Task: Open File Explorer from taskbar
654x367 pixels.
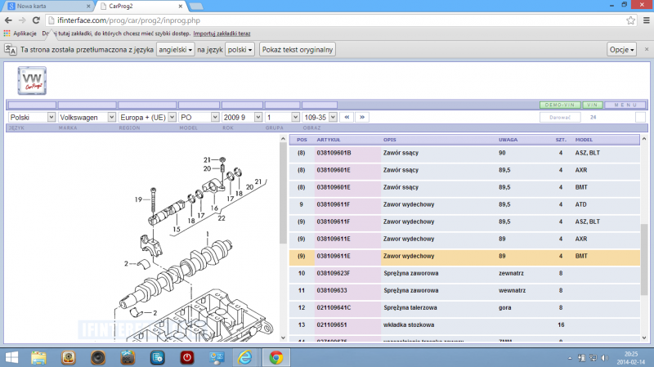Action: tap(38, 357)
